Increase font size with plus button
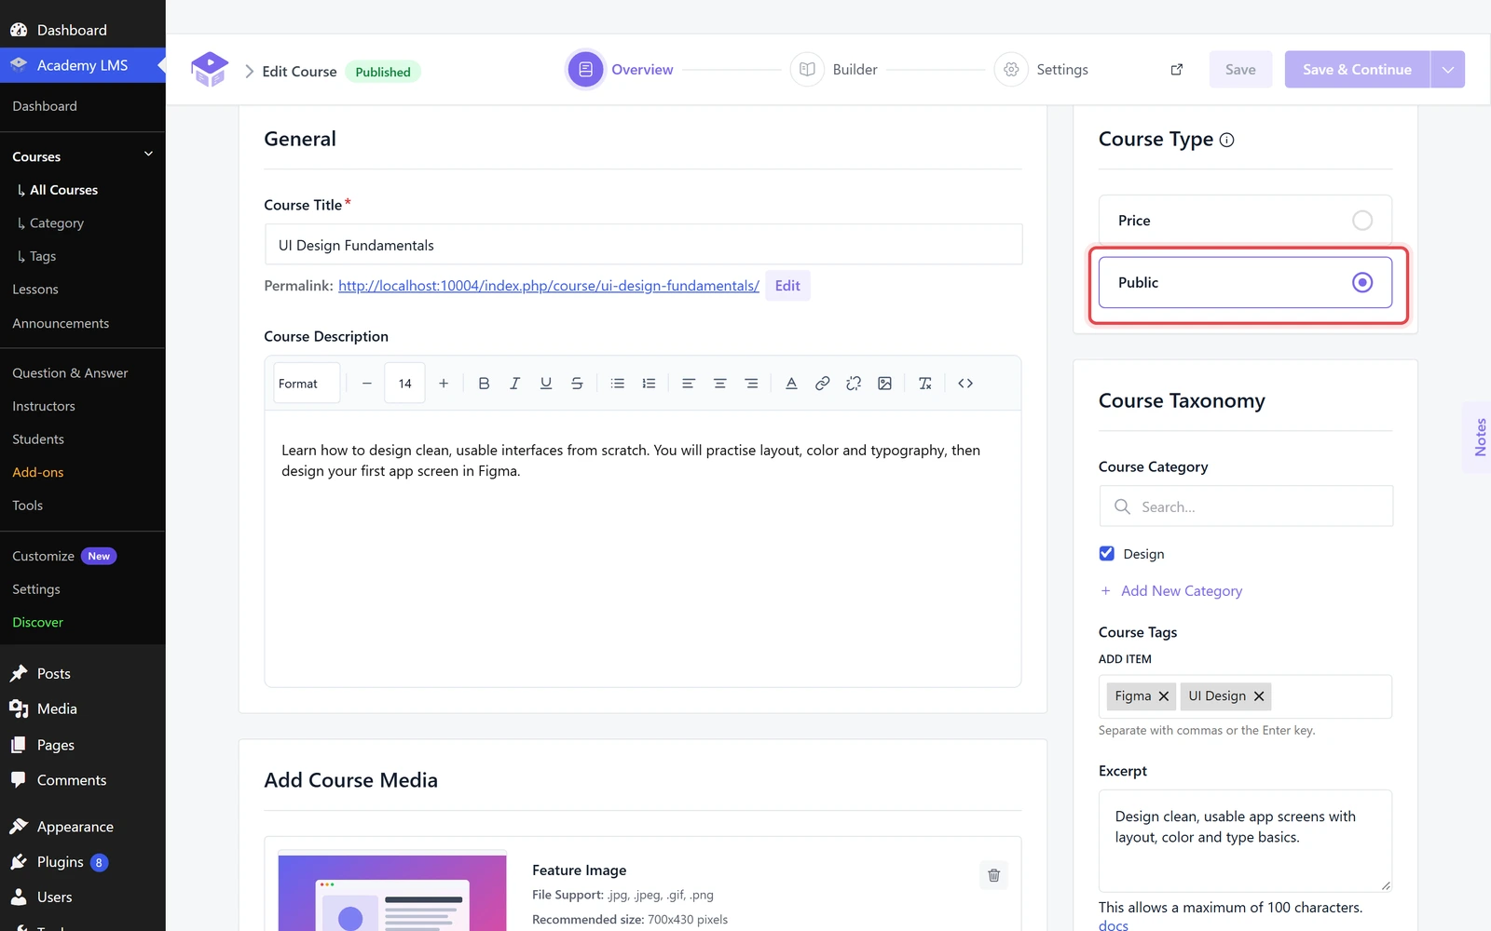Viewport: 1491px width, 931px height. [x=444, y=384]
